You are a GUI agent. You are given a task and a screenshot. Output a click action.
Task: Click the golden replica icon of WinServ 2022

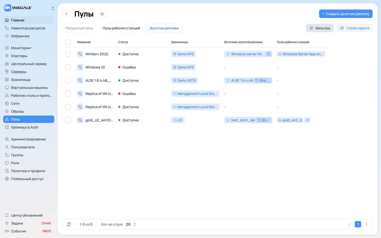[80, 54]
